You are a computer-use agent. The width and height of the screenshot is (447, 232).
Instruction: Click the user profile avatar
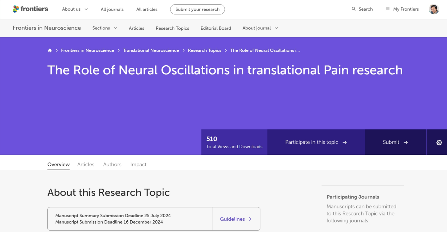(x=434, y=9)
